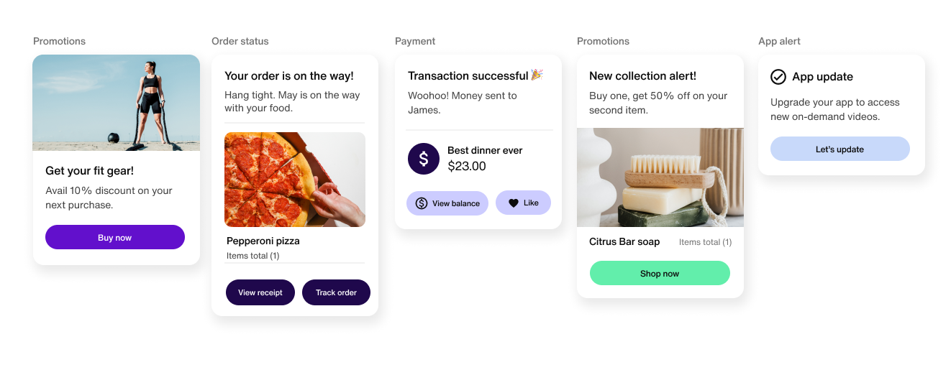Select the pepperoni pizza photo
Viewport: 951px width, 375px height.
[295, 180]
